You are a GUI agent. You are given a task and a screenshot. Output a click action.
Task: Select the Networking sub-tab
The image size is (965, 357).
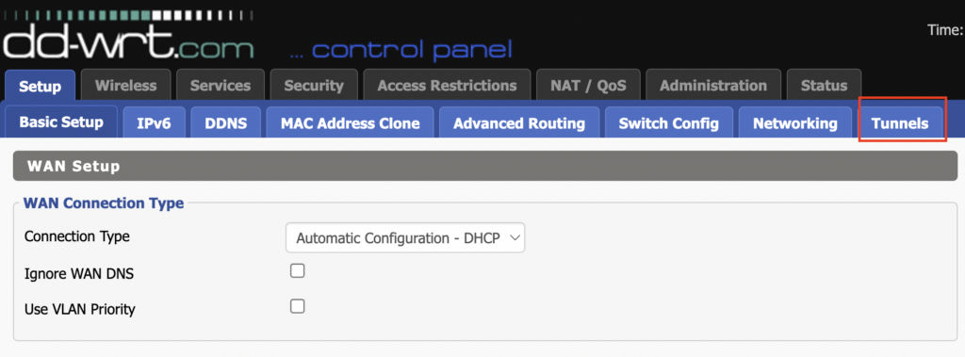pos(795,123)
